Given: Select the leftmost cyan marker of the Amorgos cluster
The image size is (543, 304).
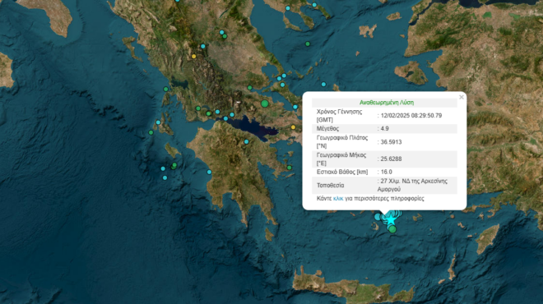Looking at the screenshot, I should [378, 217].
